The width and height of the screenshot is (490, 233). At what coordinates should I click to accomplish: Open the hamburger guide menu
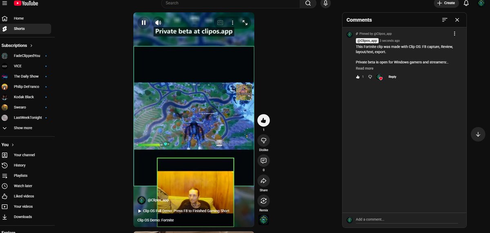(x=4, y=3)
